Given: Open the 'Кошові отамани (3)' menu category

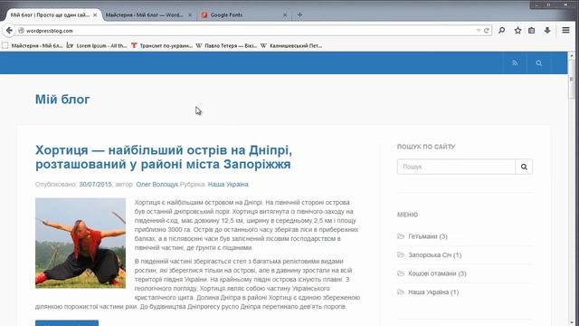Looking at the screenshot, I should [x=437, y=273].
